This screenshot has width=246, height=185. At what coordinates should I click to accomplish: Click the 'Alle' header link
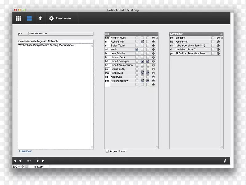click(x=107, y=34)
